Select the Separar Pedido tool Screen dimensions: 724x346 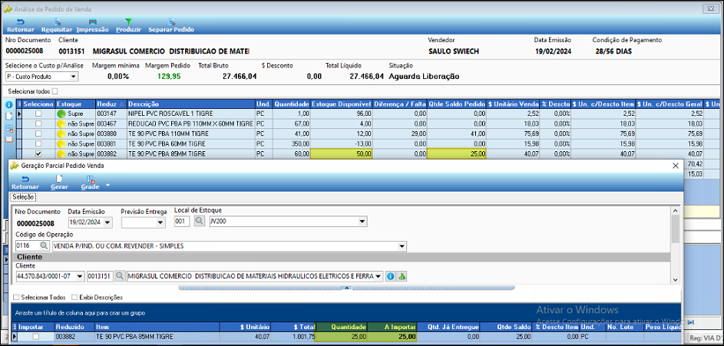171,25
